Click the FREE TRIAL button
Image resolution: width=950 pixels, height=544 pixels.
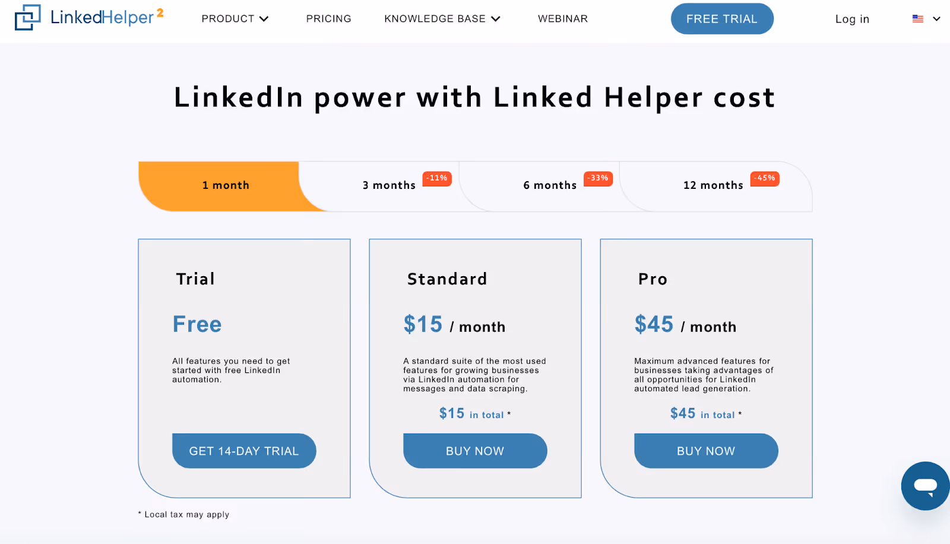721,18
